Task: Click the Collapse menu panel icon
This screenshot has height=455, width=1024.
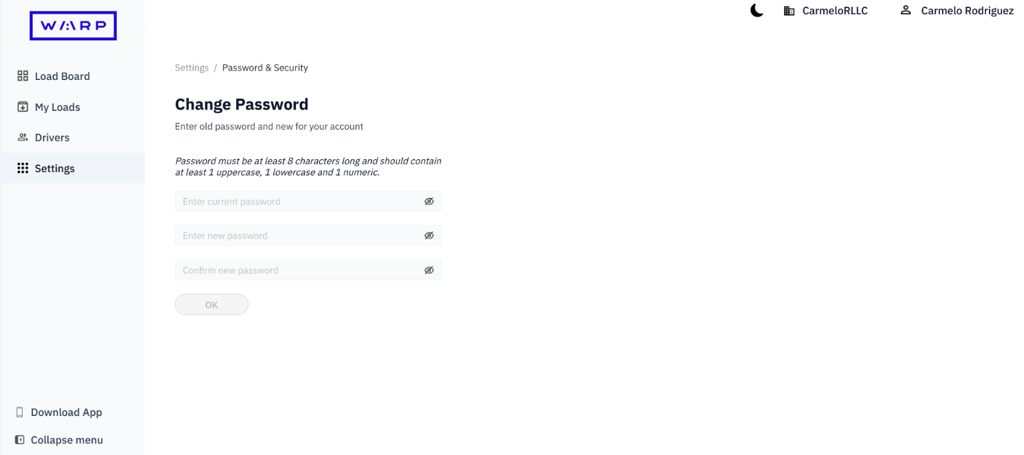Action: tap(19, 440)
